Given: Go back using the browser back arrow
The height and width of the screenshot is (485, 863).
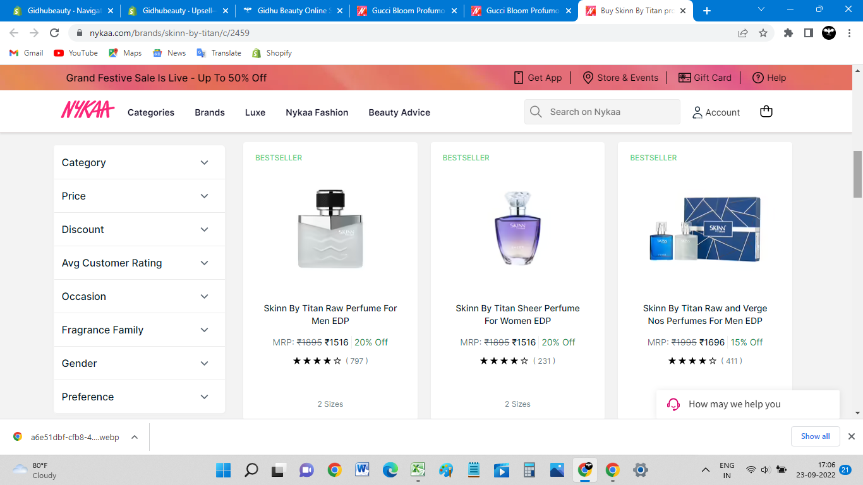Looking at the screenshot, I should [x=14, y=33].
